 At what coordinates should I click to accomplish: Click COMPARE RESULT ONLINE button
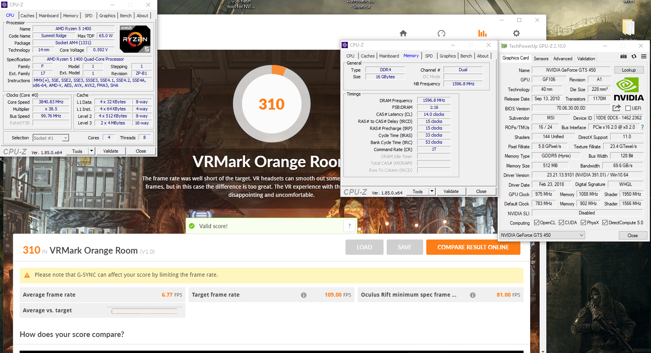point(473,247)
